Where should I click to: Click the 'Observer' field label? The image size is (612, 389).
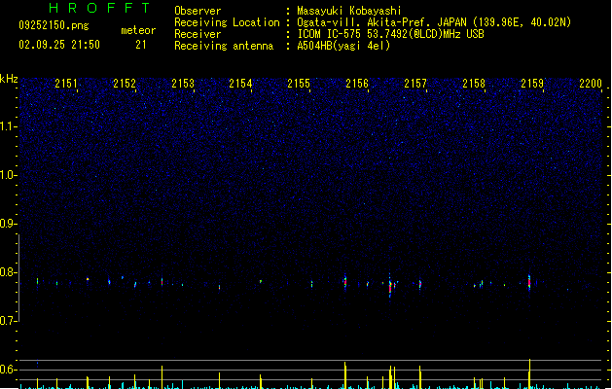(x=198, y=11)
